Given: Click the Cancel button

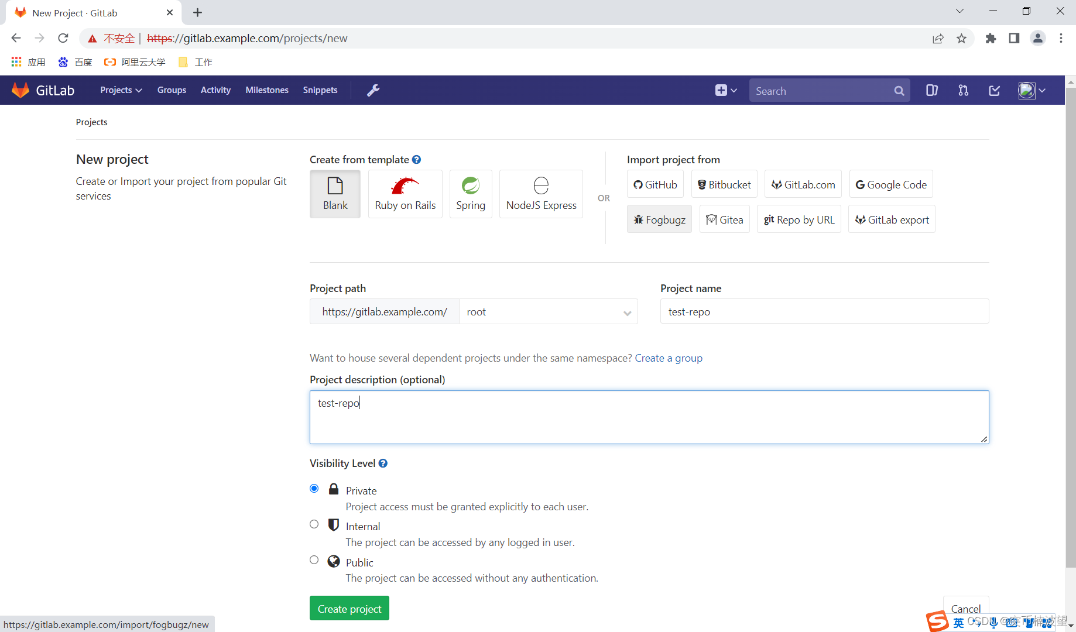Looking at the screenshot, I should pyautogui.click(x=966, y=609).
